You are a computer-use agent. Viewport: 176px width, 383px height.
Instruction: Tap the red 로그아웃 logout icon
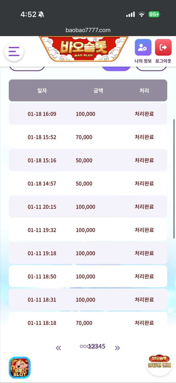click(163, 48)
